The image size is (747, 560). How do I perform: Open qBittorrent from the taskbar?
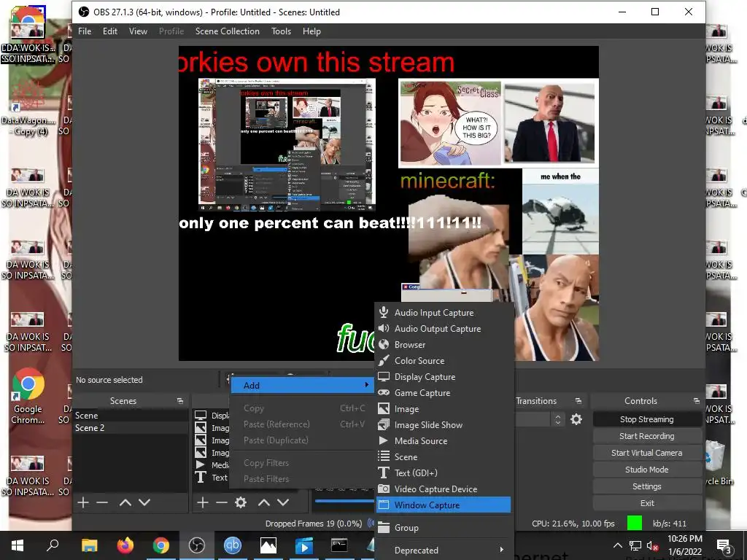233,545
